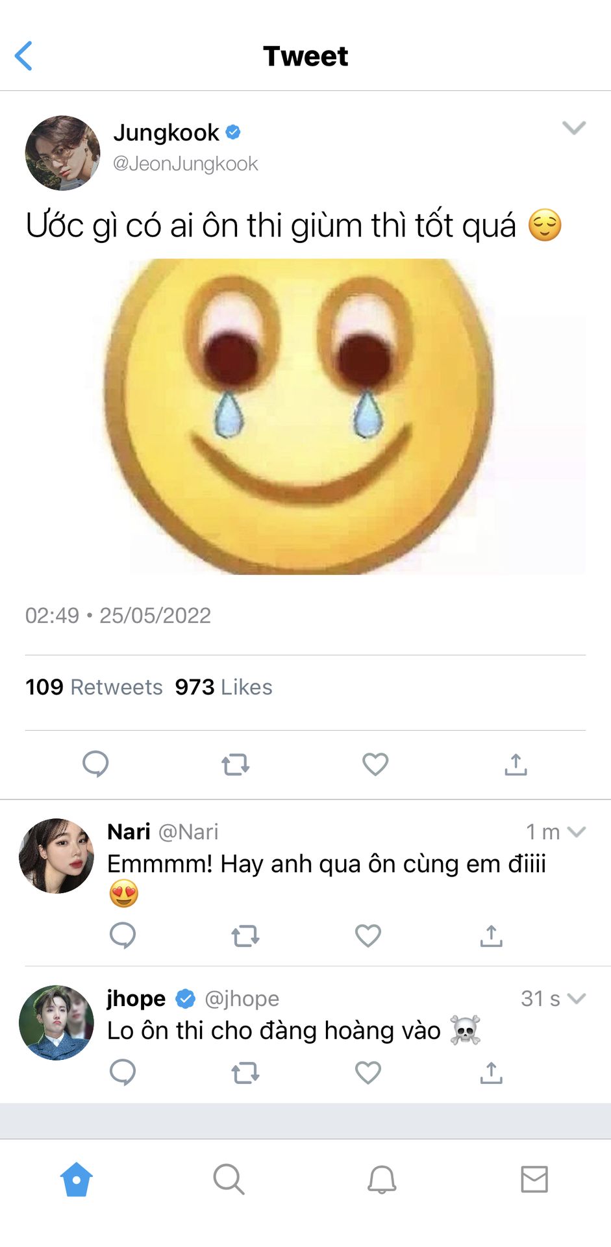Screen dimensions: 611x1247
Task: Like Nari's reply
Action: pos(368,936)
